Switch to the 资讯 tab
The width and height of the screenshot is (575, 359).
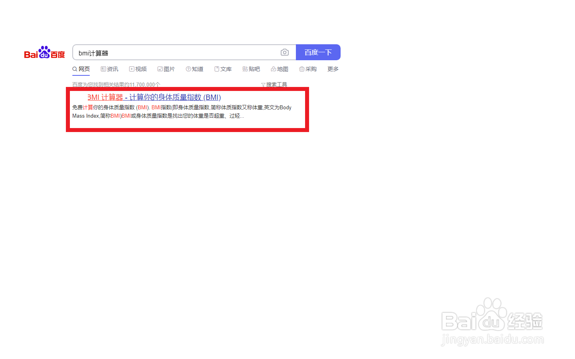click(x=109, y=69)
